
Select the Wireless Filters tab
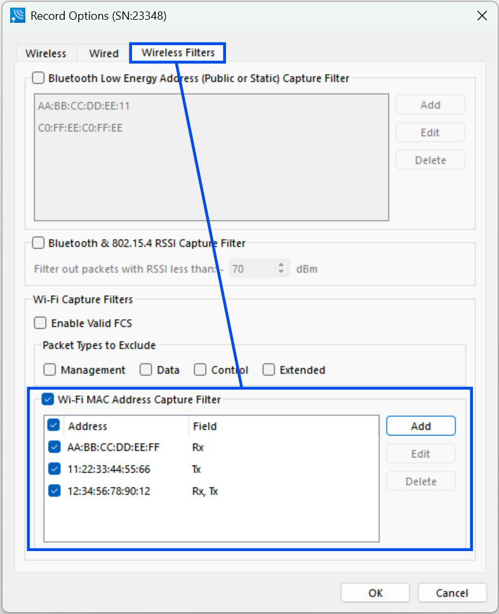coord(178,53)
